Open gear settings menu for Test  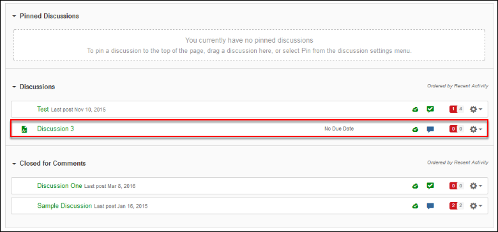[x=476, y=110]
